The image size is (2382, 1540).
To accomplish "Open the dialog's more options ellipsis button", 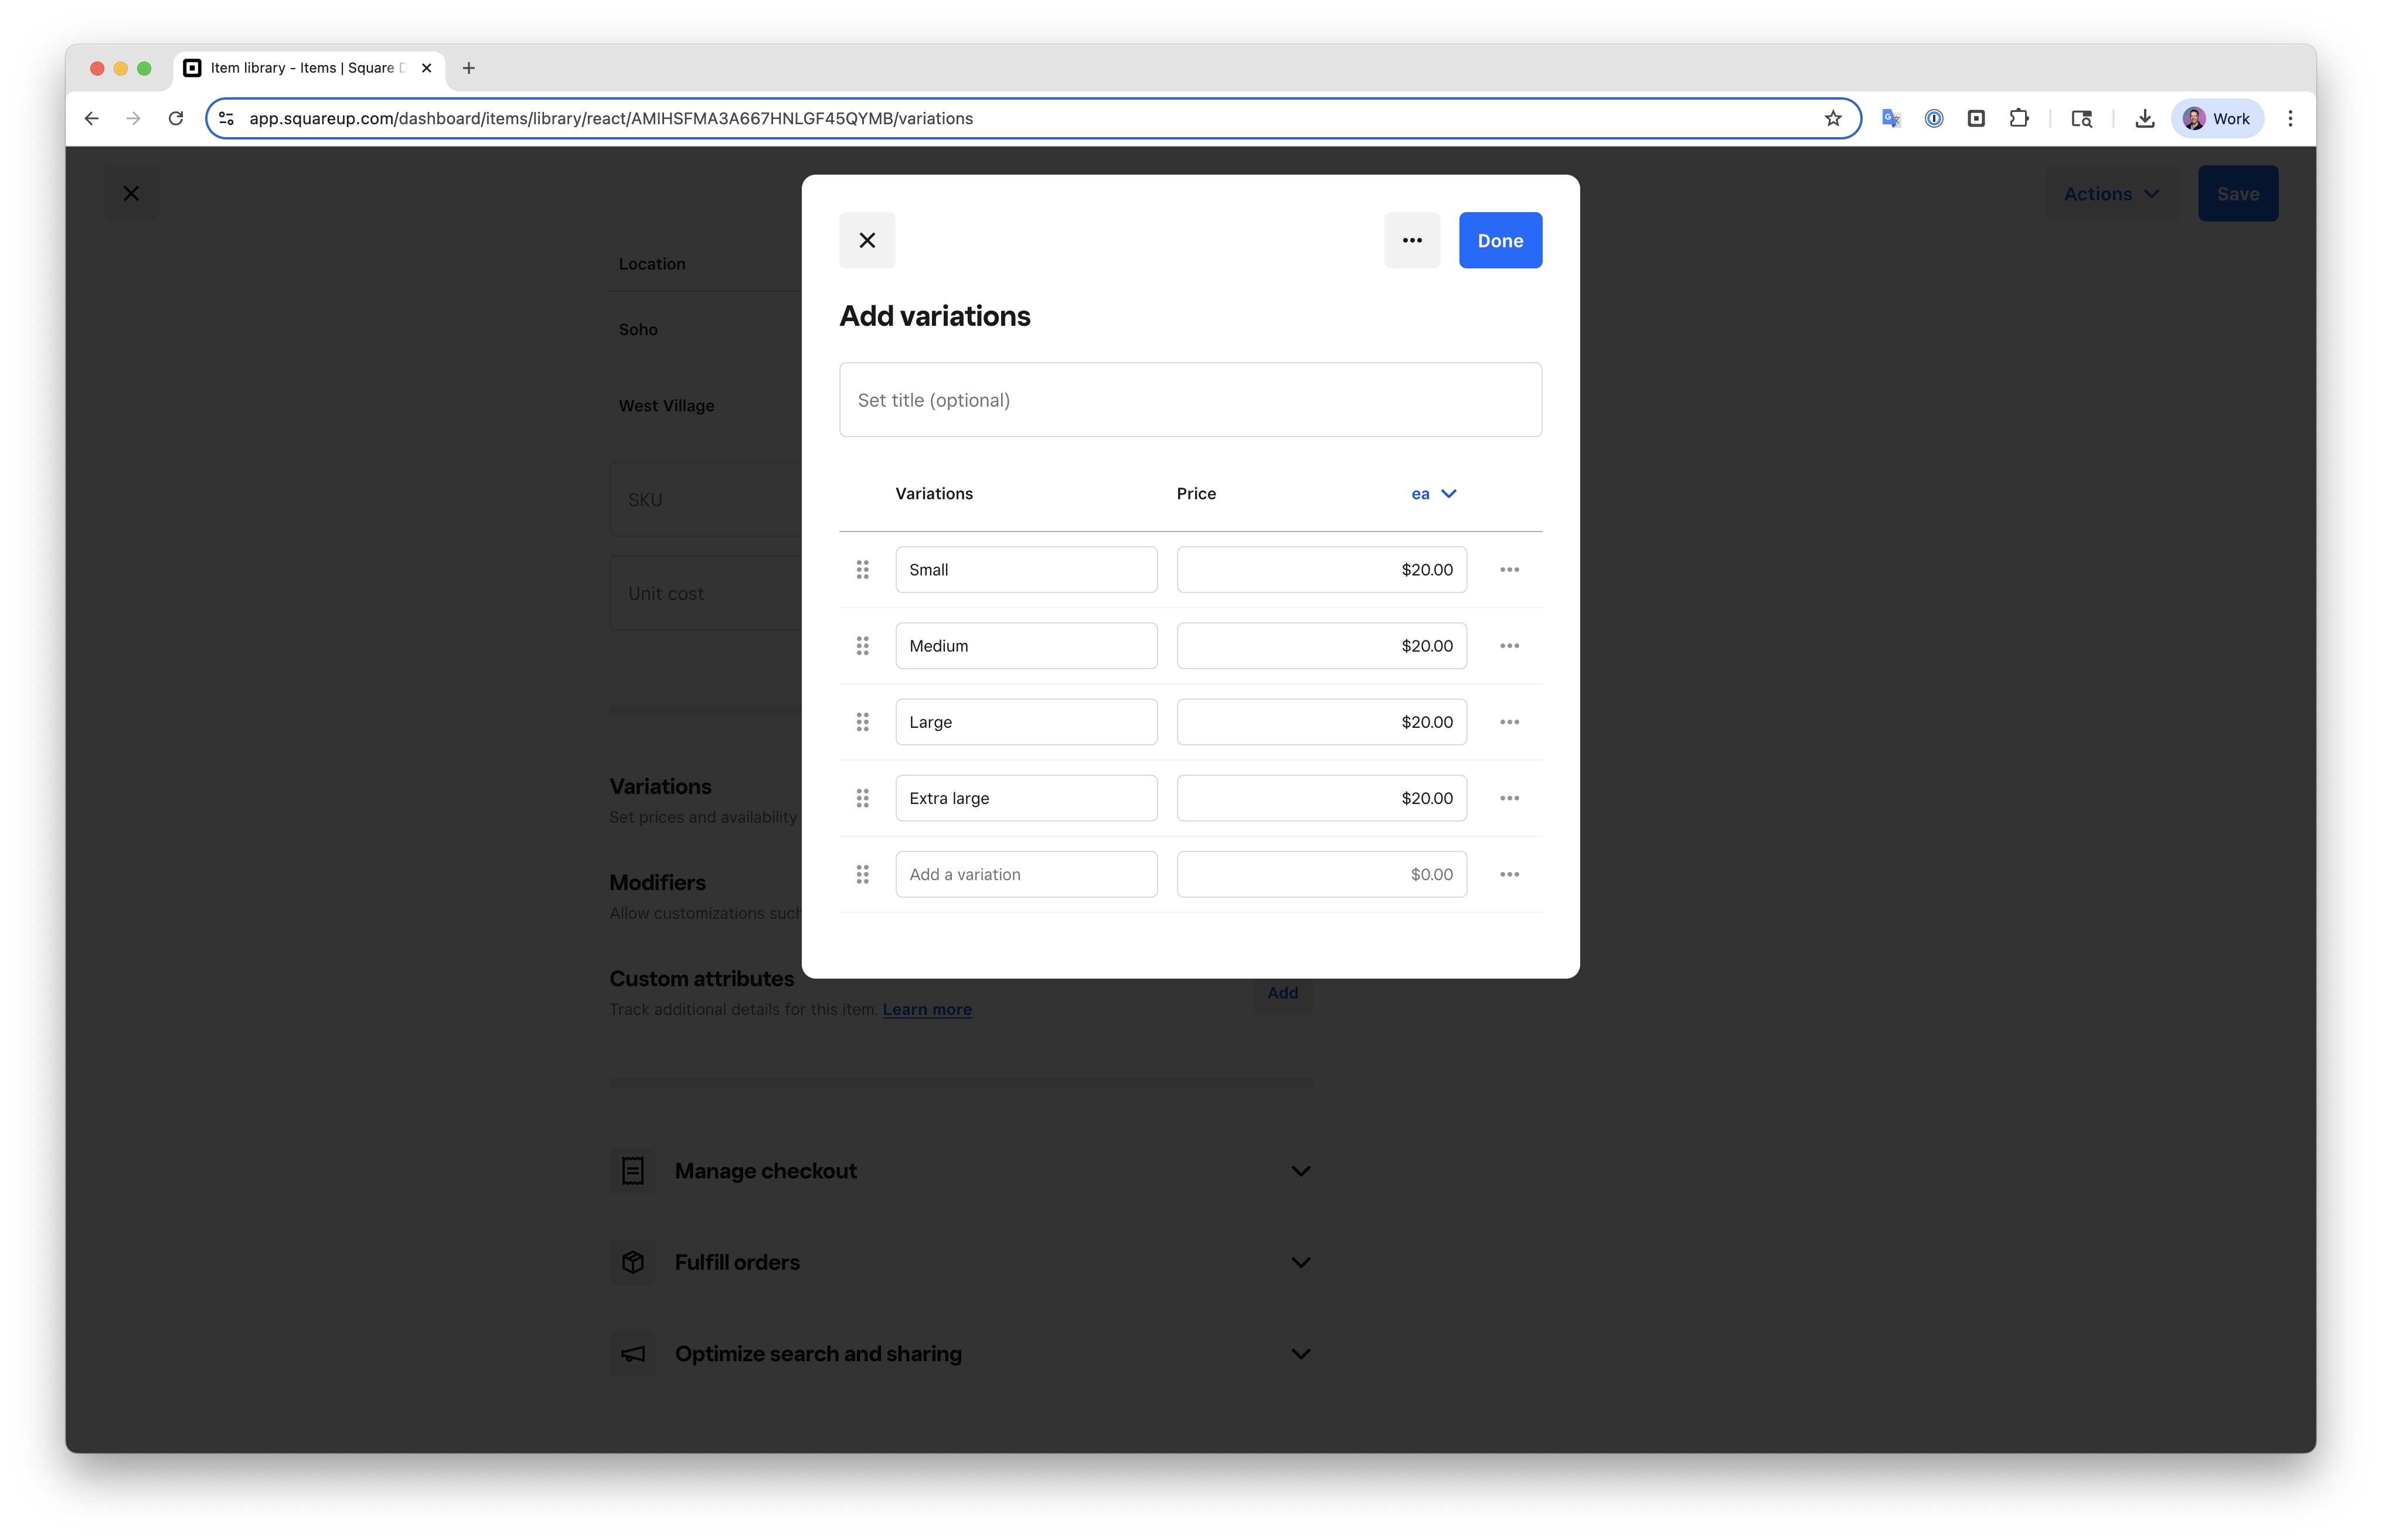I will coord(1411,240).
